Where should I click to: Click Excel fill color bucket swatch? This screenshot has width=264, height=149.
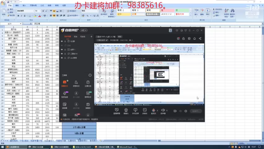[x=35, y=16]
